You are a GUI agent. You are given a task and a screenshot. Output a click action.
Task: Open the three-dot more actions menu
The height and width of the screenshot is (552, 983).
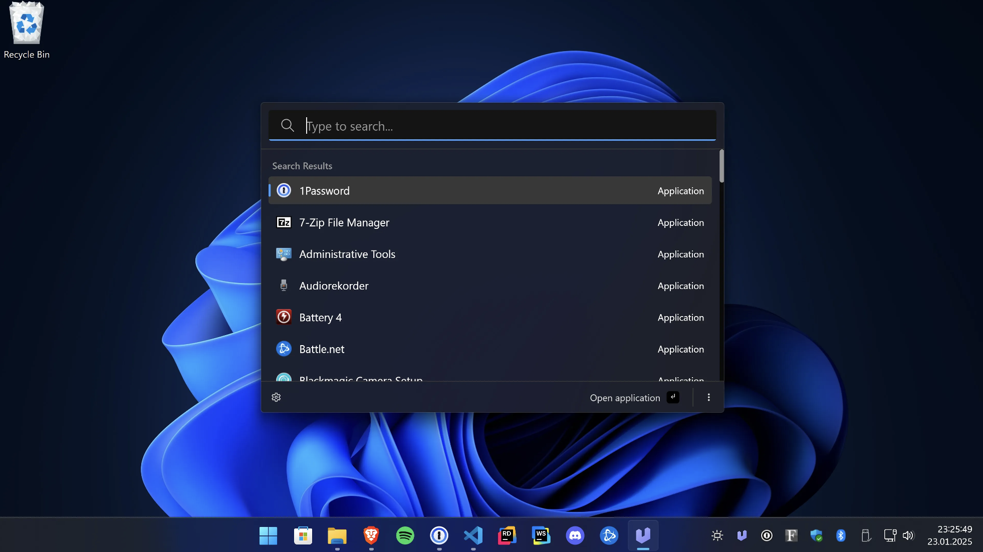click(x=708, y=397)
